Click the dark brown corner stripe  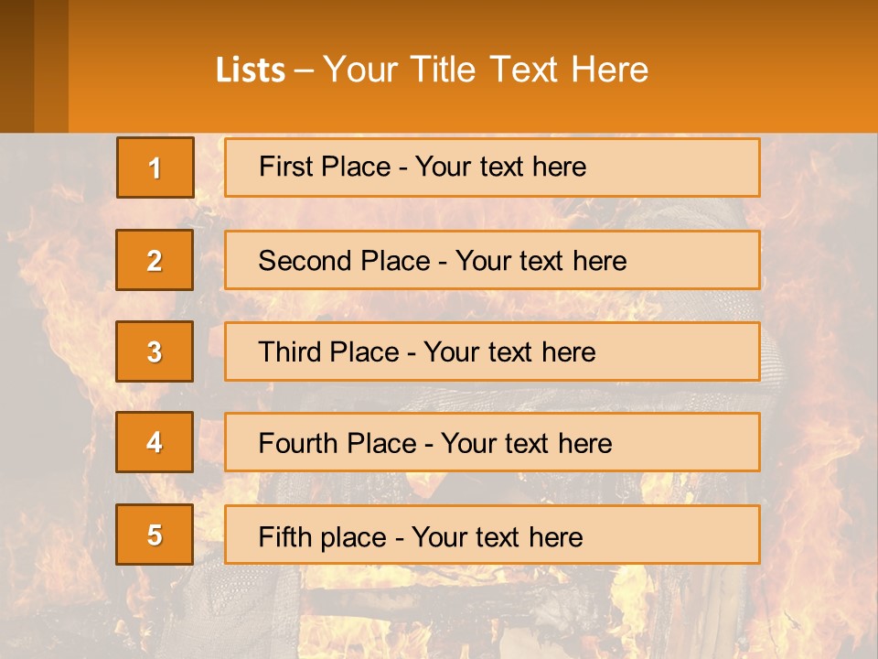[x=16, y=66]
